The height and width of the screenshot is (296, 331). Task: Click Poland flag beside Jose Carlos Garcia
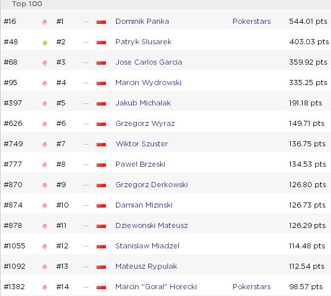click(101, 62)
